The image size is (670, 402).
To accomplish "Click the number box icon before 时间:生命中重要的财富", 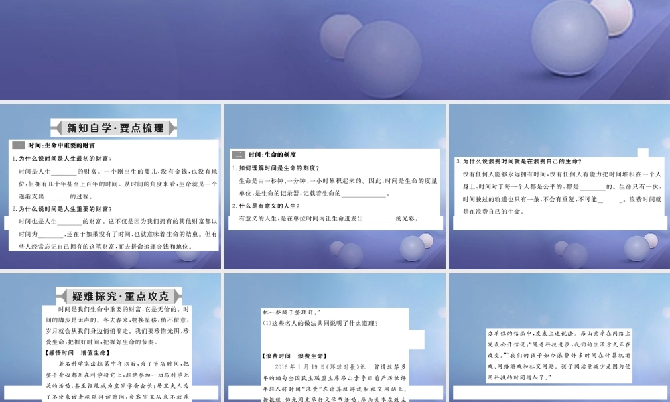I will [x=18, y=145].
